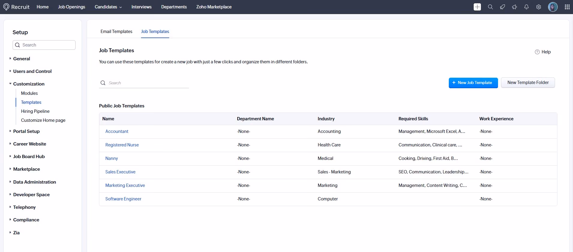
Task: Open the announcements megaphone icon
Action: [x=514, y=7]
